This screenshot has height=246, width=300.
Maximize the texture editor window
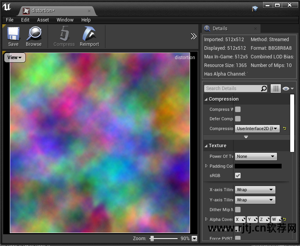point(277,5)
